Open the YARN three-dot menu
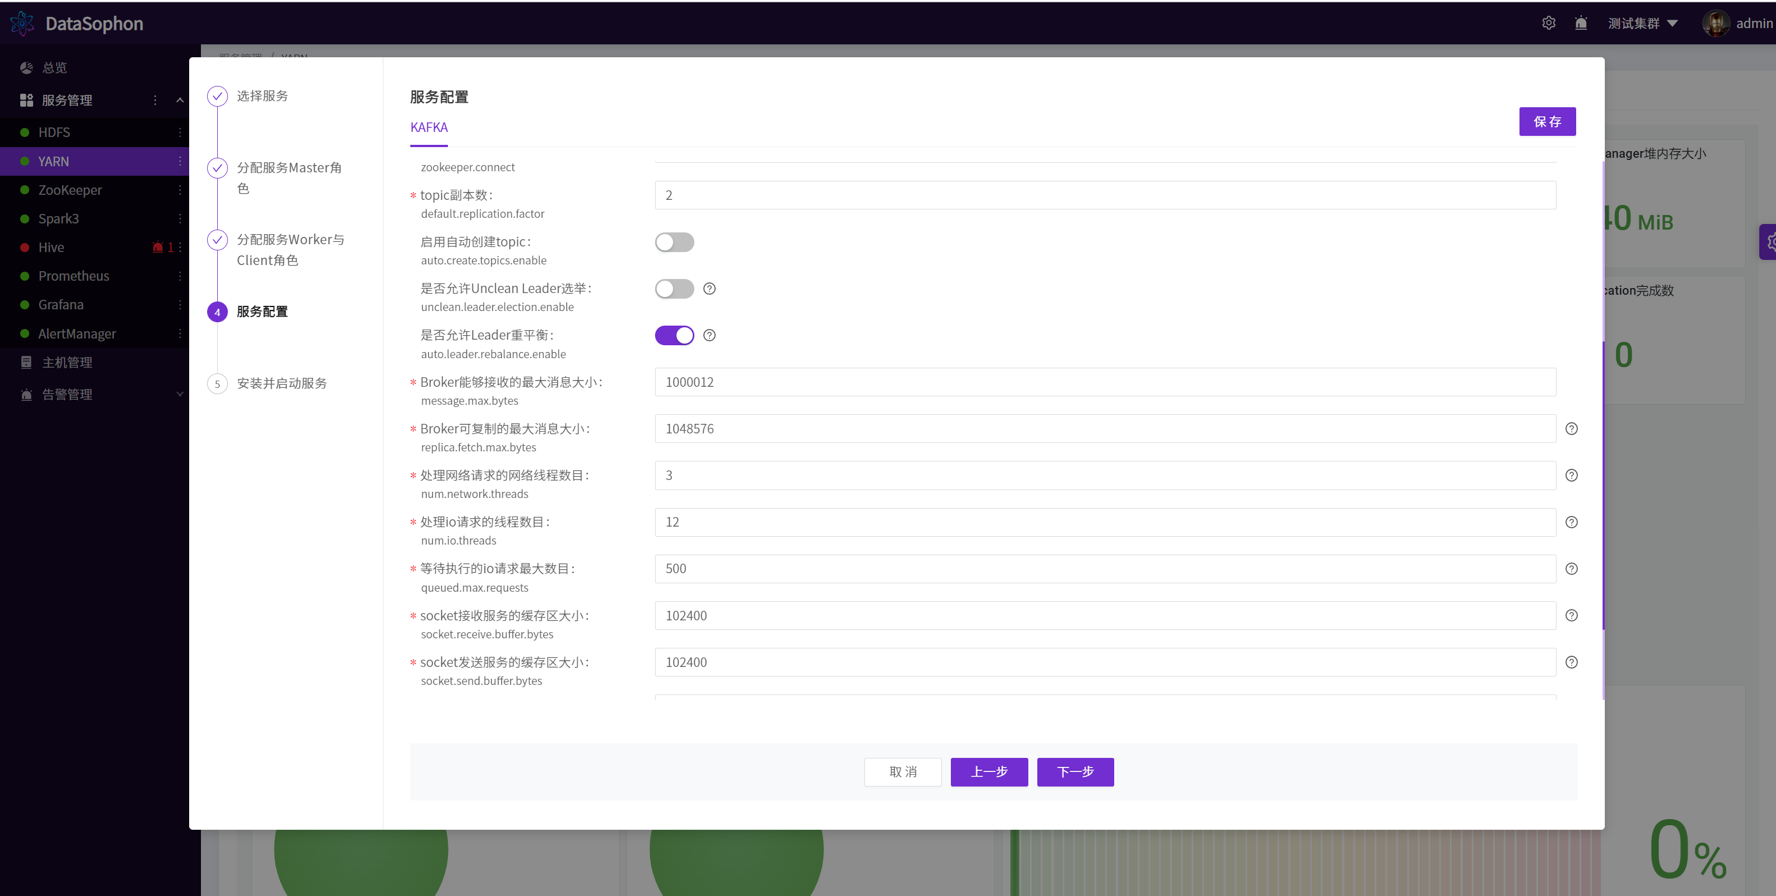Viewport: 1776px width, 896px height. click(x=180, y=161)
